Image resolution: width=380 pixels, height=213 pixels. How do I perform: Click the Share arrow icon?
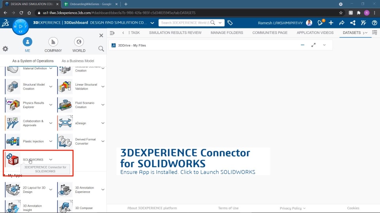tap(342, 23)
